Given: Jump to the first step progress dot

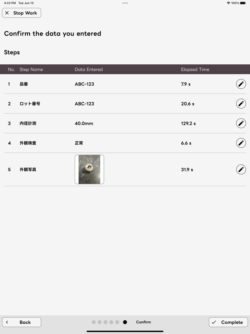Looking at the screenshot, I should click(x=94, y=322).
